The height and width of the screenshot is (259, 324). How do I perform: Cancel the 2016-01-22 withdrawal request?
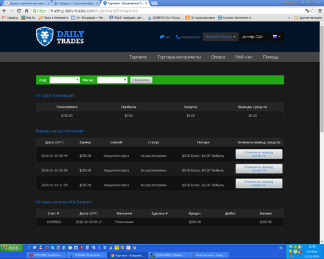259,154
